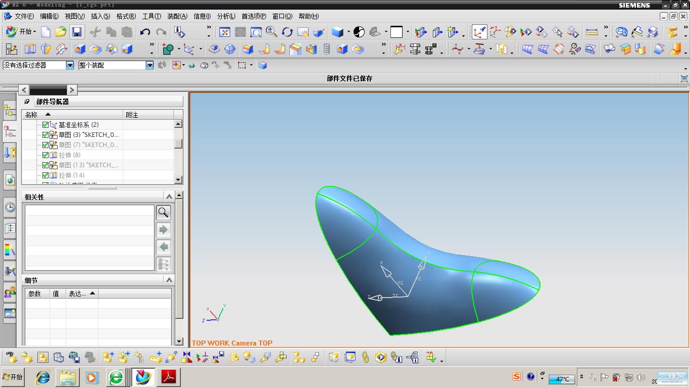Click the part navigator vertical scrollbar thumb
This screenshot has height=388, width=690.
pos(178,143)
